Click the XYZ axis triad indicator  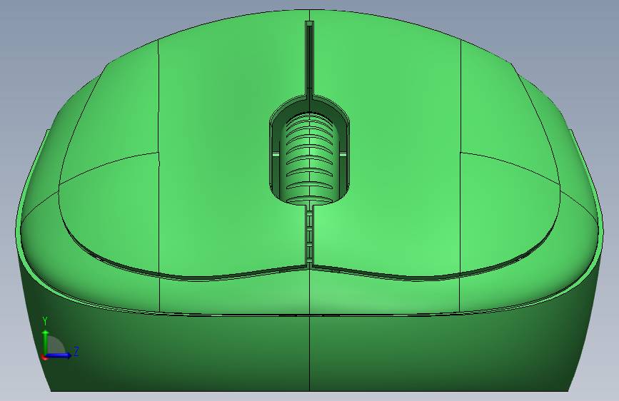(x=60, y=339)
